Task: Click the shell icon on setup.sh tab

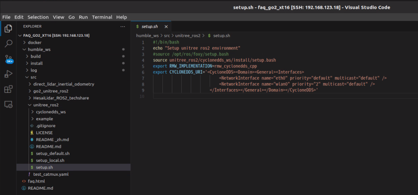Action: point(137,27)
